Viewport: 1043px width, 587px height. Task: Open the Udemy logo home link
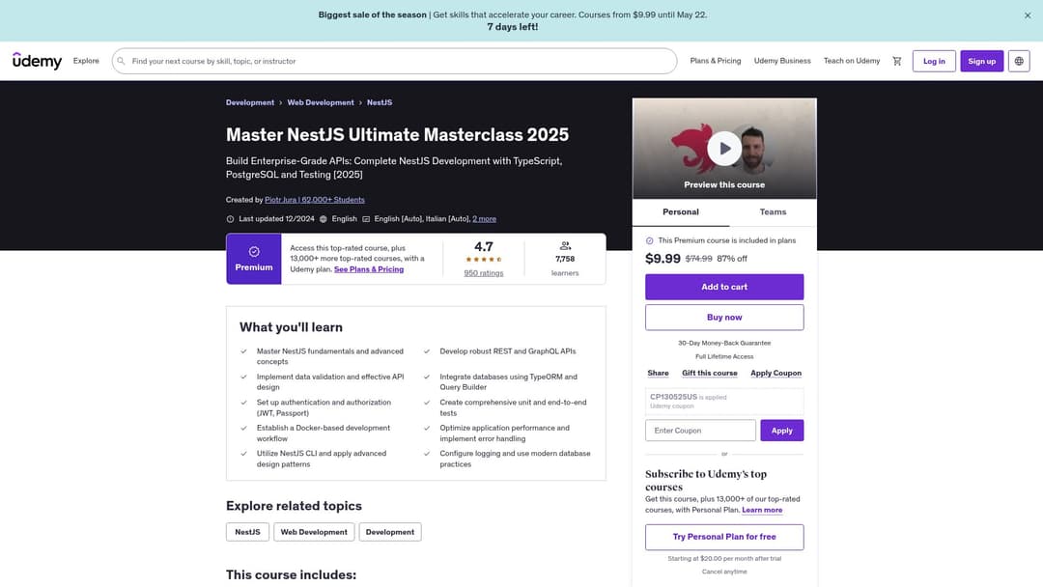tap(38, 61)
